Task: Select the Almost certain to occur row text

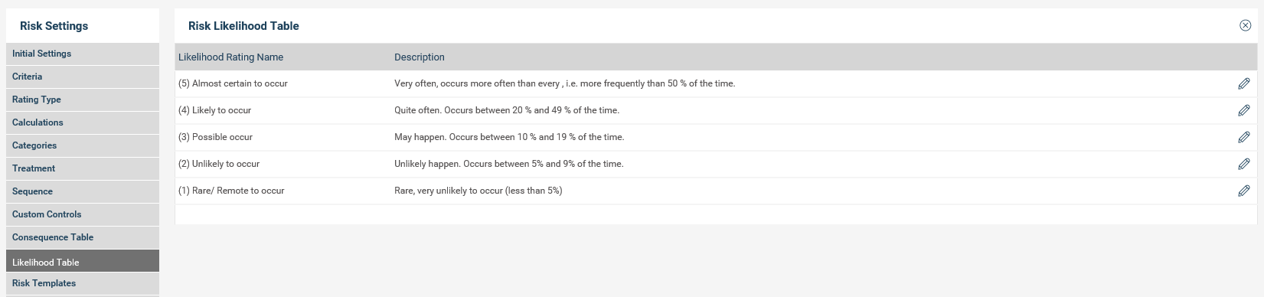Action: pyautogui.click(x=233, y=83)
